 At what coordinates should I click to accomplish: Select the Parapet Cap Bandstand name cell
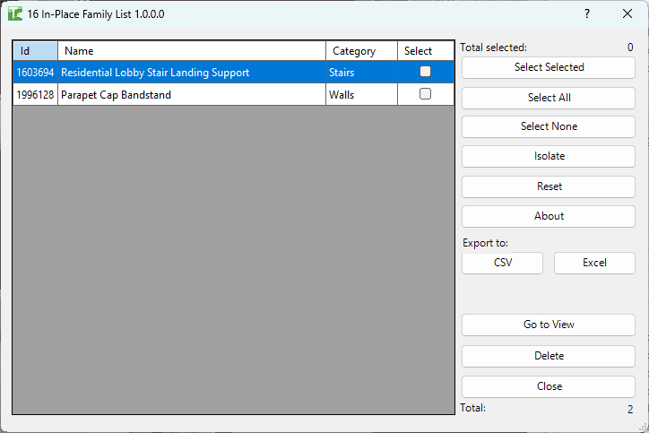pos(192,94)
